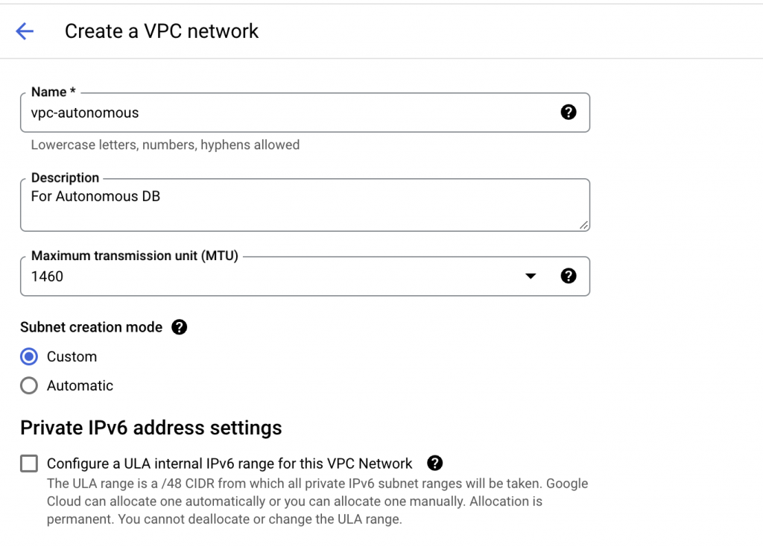The image size is (763, 547).
Task: Click the Name field containing vpc-autonomous
Action: tap(305, 113)
